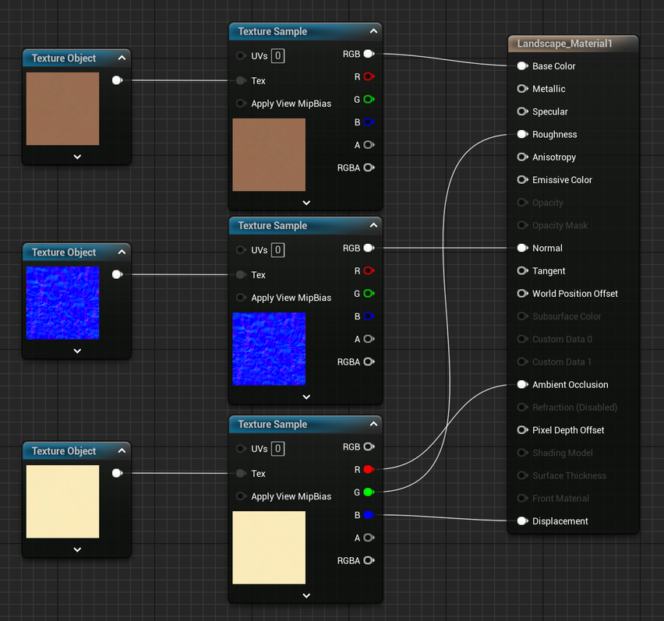
Task: Click Apply View MipBias pin on cream Texture Sample
Action: pyautogui.click(x=241, y=496)
